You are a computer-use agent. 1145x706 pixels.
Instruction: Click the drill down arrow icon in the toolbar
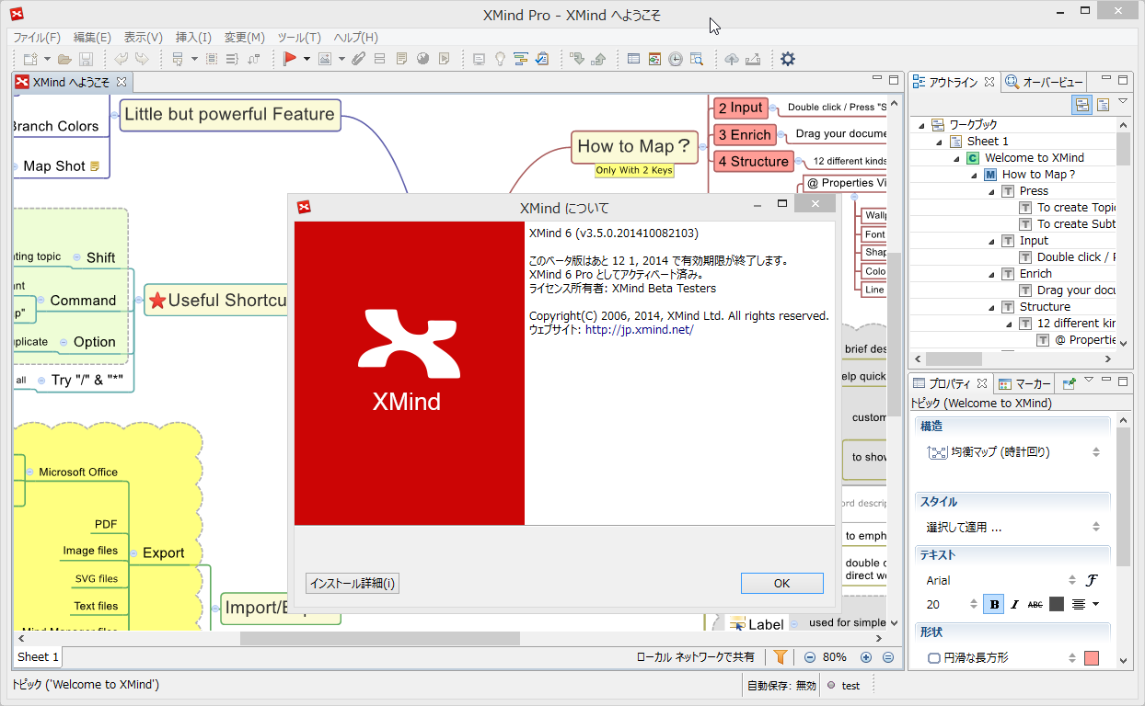coord(577,59)
